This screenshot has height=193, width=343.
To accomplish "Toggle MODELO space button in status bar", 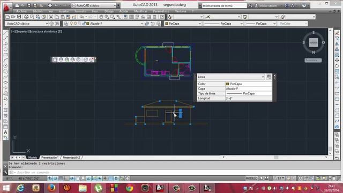I will [251, 179].
